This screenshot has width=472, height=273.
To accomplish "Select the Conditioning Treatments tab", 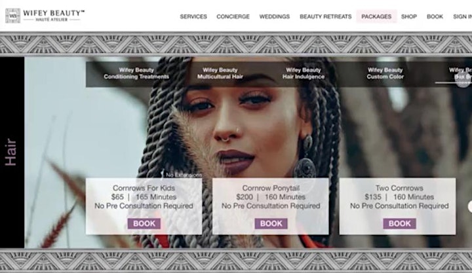I will pyautogui.click(x=136, y=73).
